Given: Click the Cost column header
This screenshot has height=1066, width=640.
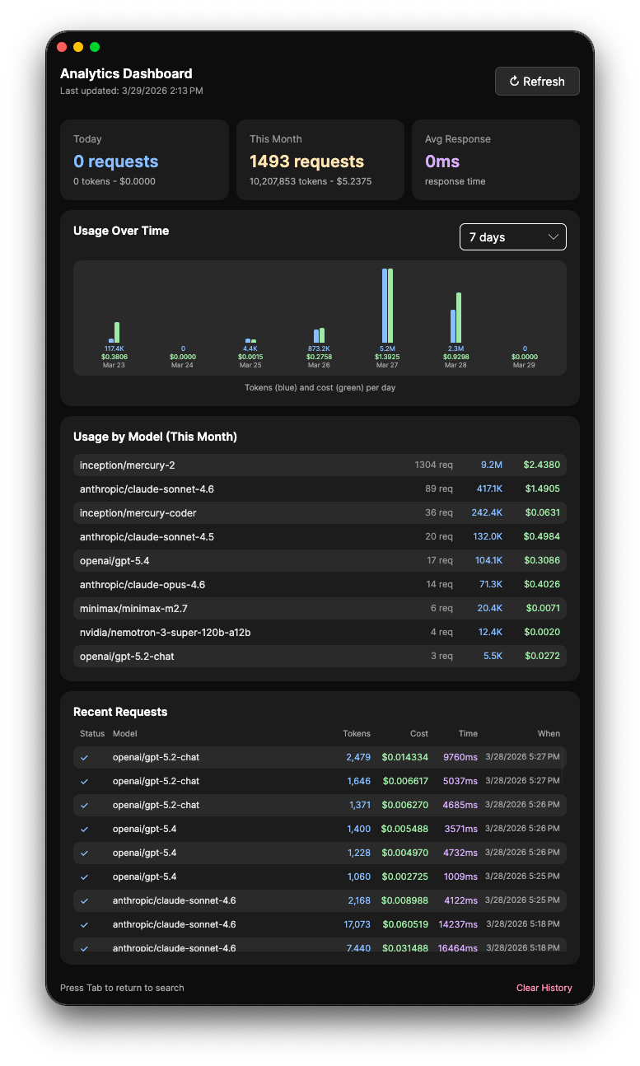Looking at the screenshot, I should 419,733.
